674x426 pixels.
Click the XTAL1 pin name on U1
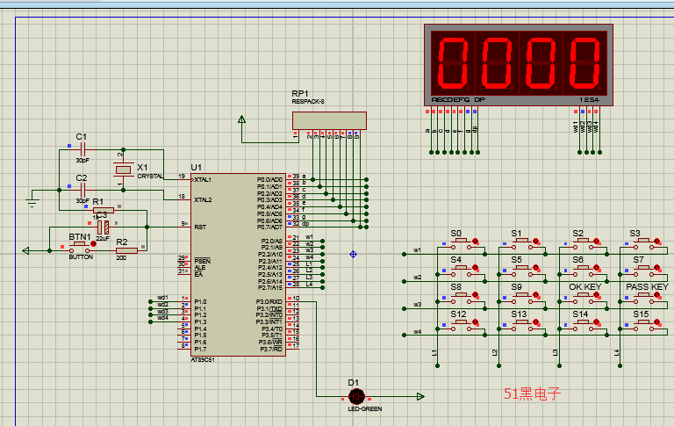(x=203, y=180)
